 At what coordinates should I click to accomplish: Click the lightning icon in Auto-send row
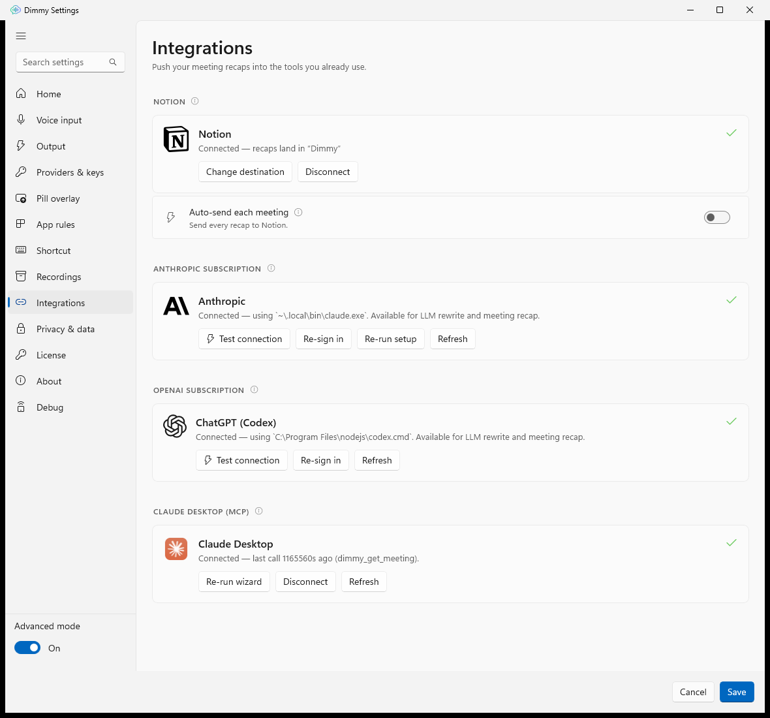(170, 217)
